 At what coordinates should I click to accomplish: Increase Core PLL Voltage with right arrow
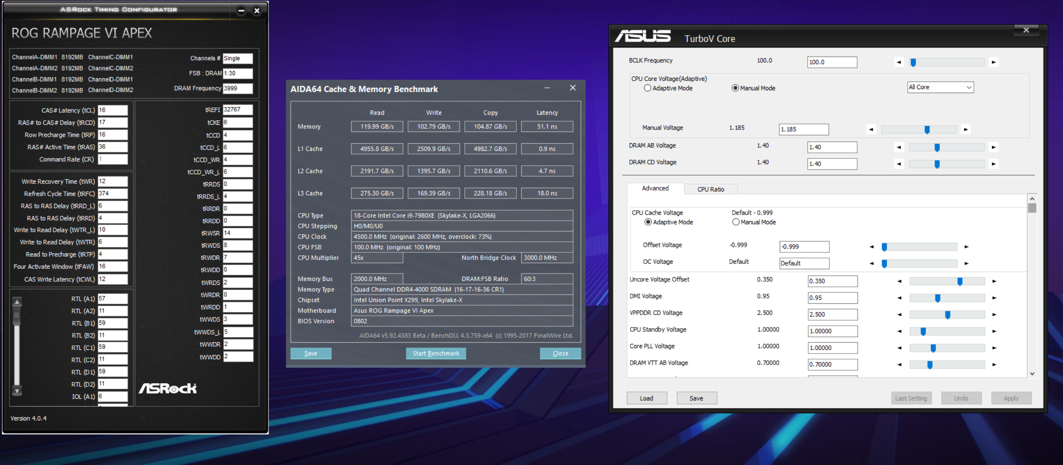coord(994,348)
